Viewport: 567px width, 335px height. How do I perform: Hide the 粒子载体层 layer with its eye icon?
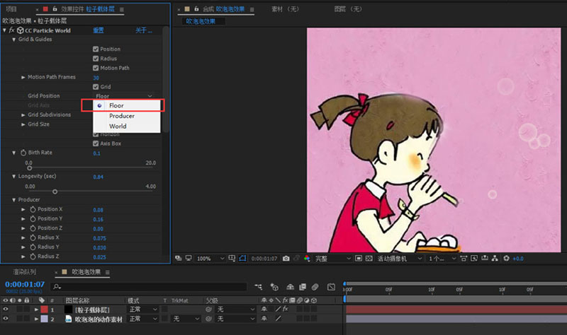coord(6,310)
